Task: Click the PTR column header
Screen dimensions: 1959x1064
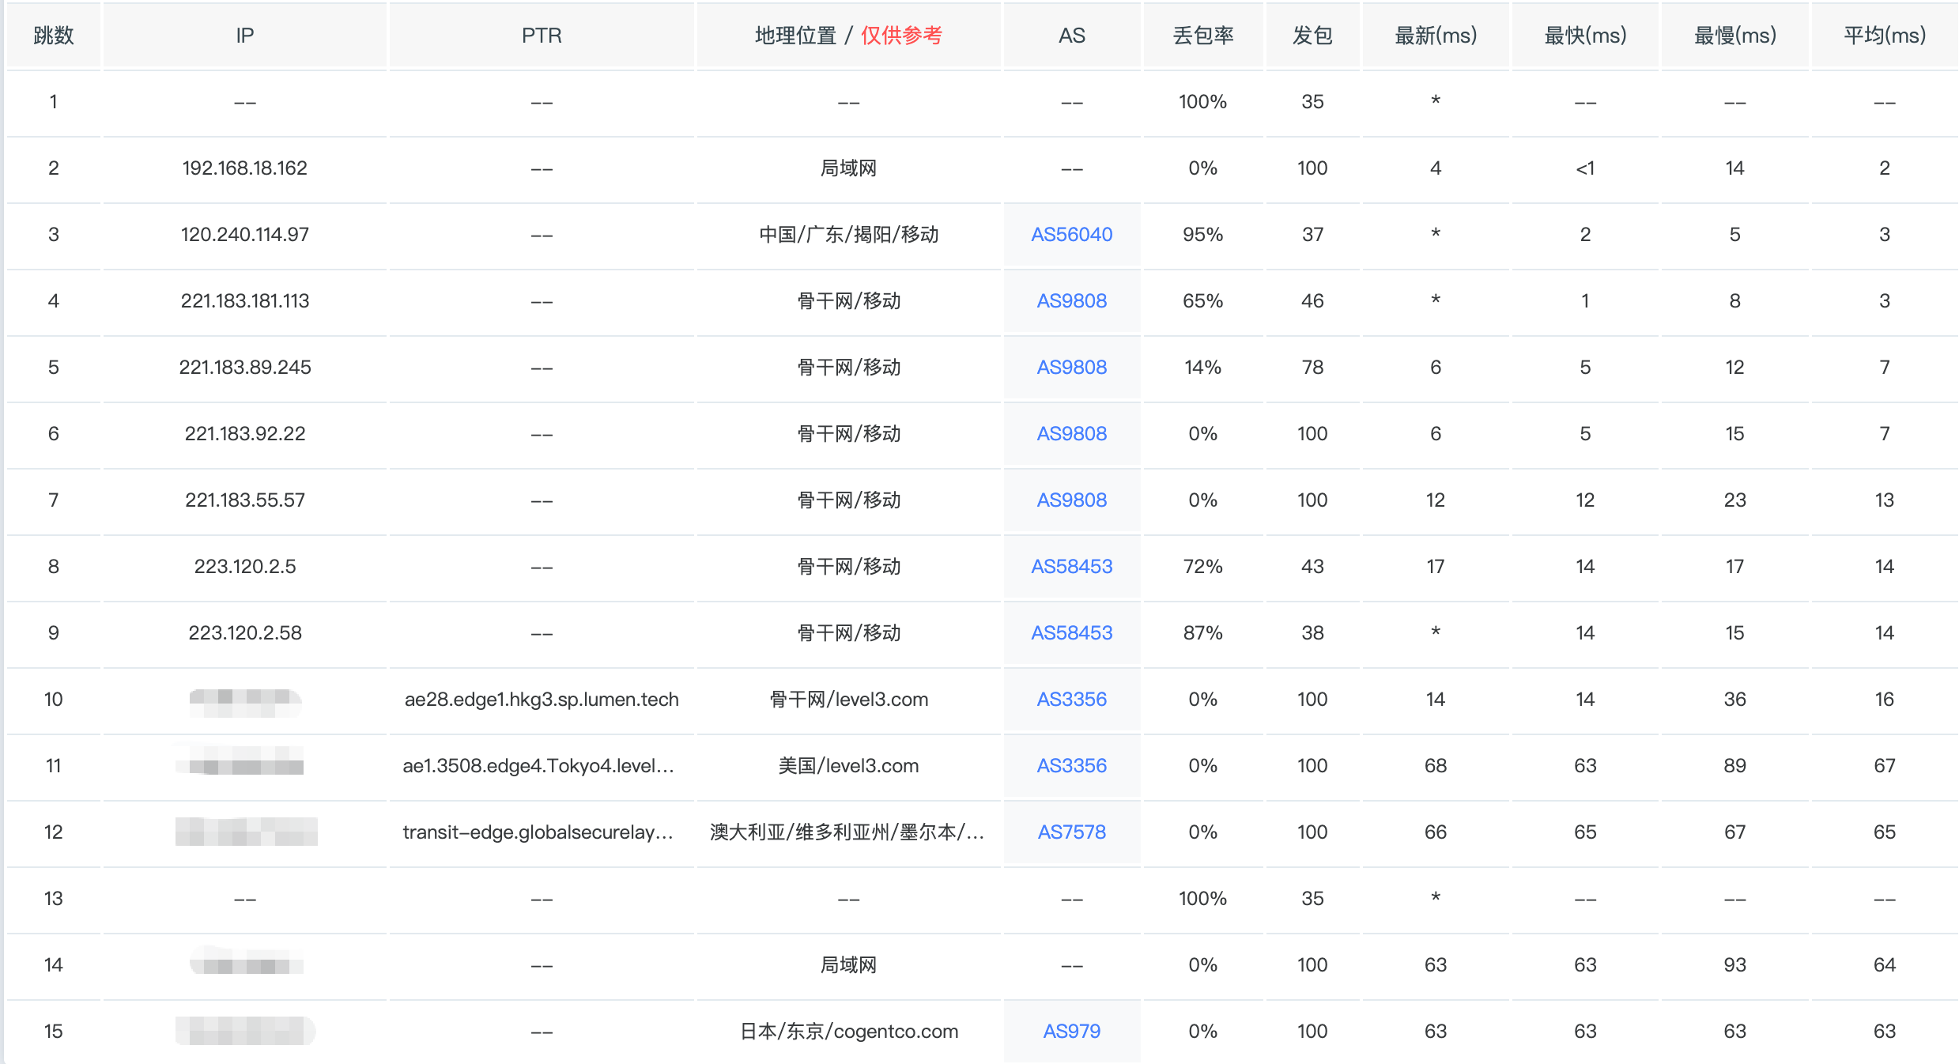Action: [542, 36]
